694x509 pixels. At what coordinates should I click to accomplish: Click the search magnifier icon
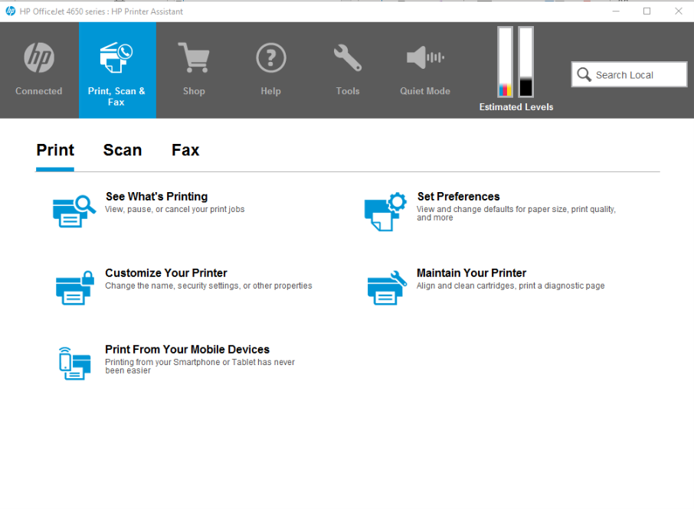[583, 74]
